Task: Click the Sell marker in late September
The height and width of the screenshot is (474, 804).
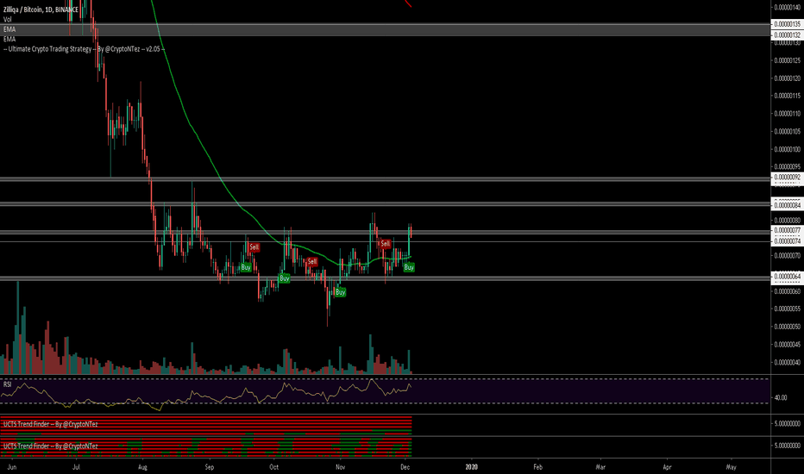Action: 254,247
